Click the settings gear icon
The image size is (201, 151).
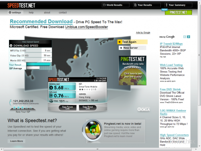coord(10,12)
